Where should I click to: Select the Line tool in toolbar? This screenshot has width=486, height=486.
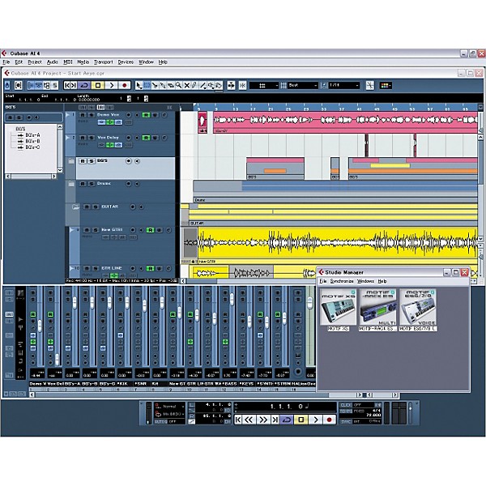203,85
